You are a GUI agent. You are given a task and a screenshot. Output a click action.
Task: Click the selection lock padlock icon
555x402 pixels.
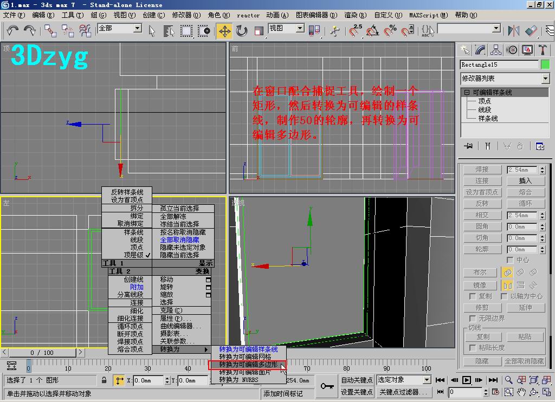pyautogui.click(x=104, y=380)
